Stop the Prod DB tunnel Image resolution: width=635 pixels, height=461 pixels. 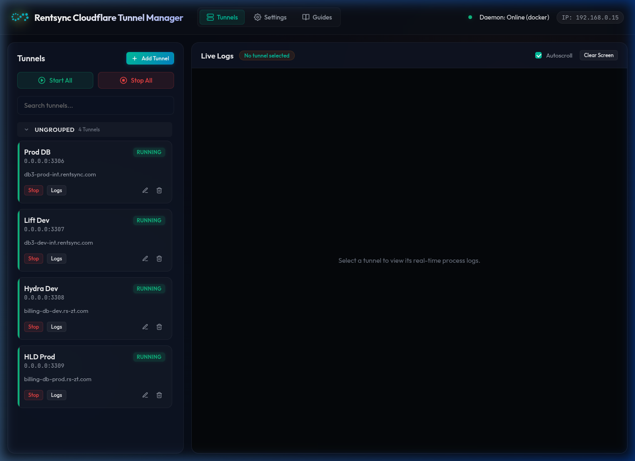(x=33, y=190)
